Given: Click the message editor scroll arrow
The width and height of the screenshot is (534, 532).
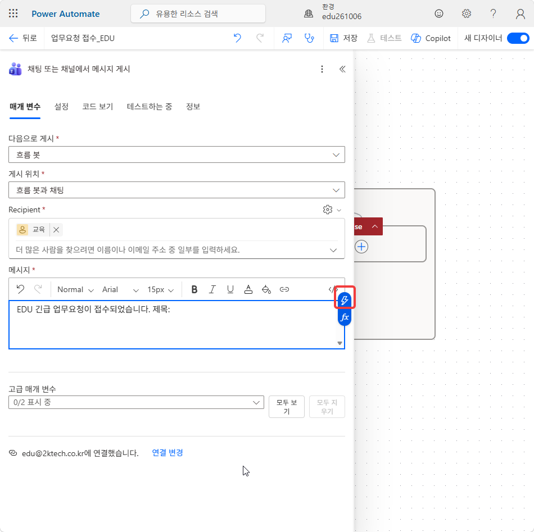Looking at the screenshot, I should [x=340, y=343].
